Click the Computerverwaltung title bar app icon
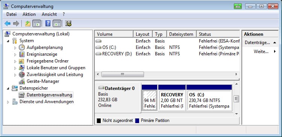The image size is (282, 137). point(6,6)
